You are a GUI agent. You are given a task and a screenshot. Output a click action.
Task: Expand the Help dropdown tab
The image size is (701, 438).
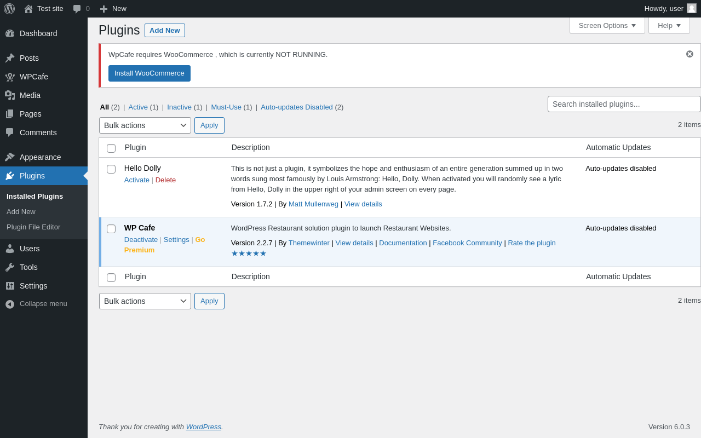click(x=669, y=25)
